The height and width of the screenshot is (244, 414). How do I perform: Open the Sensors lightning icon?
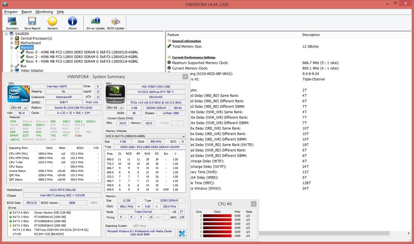pos(52,22)
